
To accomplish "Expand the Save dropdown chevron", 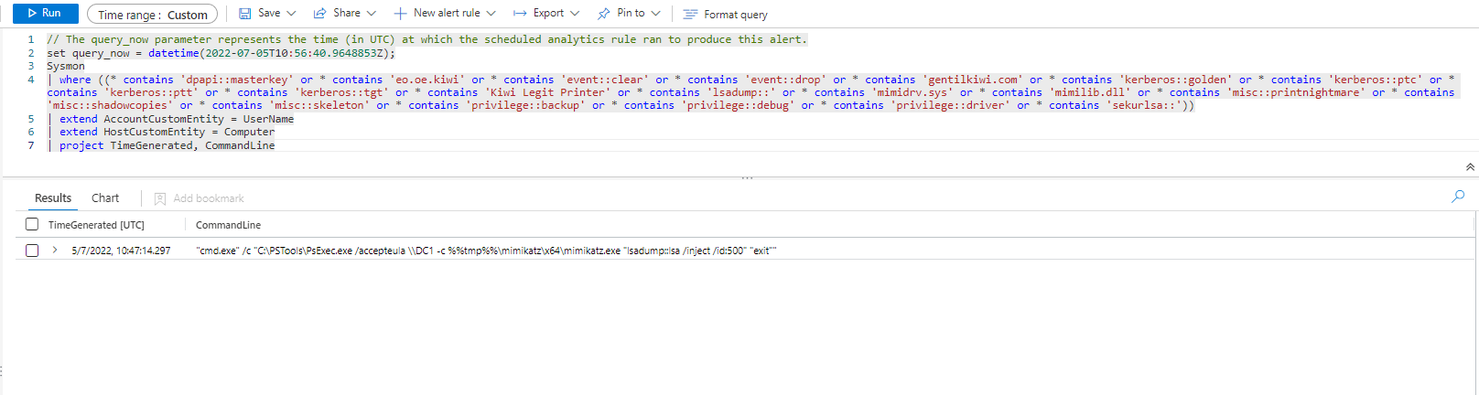I will pos(292,14).
